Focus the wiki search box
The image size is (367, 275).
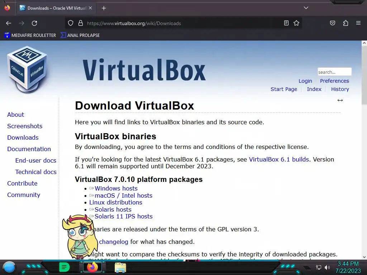(x=334, y=72)
